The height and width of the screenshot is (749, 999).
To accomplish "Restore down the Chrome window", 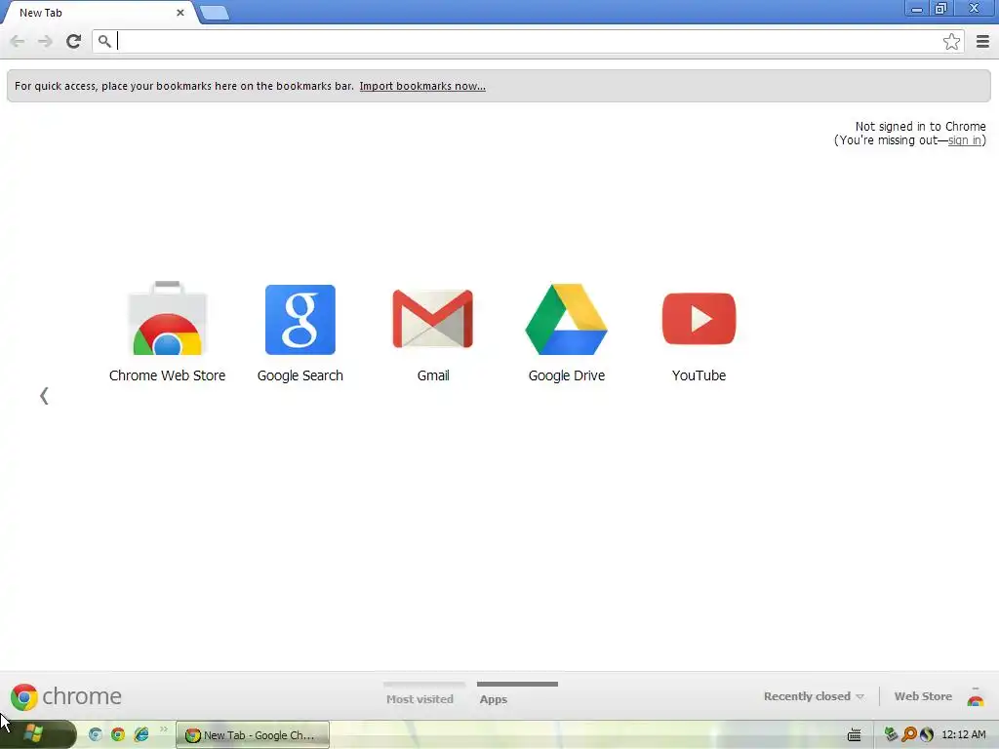I will pos(940,9).
